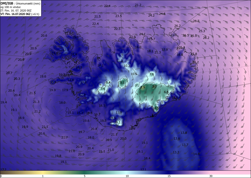This screenshot has width=251, height=178.
Task: Click the 14.9 value on the map
Action: pyautogui.click(x=55, y=53)
